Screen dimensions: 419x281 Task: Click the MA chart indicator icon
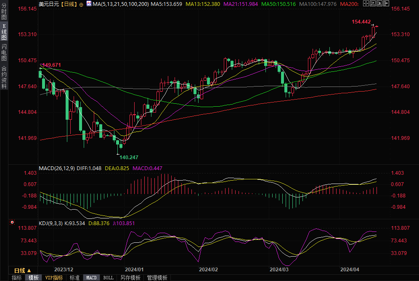[88, 4]
